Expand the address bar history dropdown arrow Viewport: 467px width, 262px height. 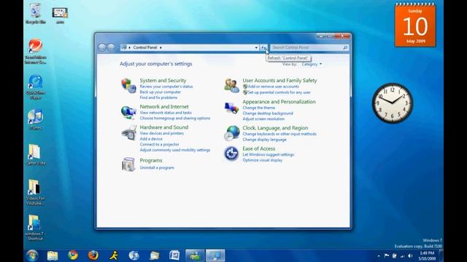256,47
